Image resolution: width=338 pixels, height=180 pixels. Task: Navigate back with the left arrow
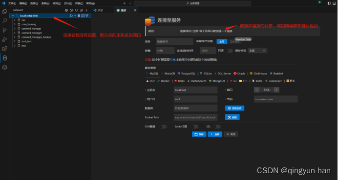[125, 3]
